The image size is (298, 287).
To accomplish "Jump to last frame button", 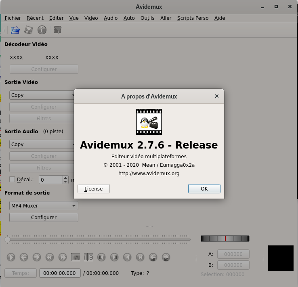I will pyautogui.click(x=140, y=258).
